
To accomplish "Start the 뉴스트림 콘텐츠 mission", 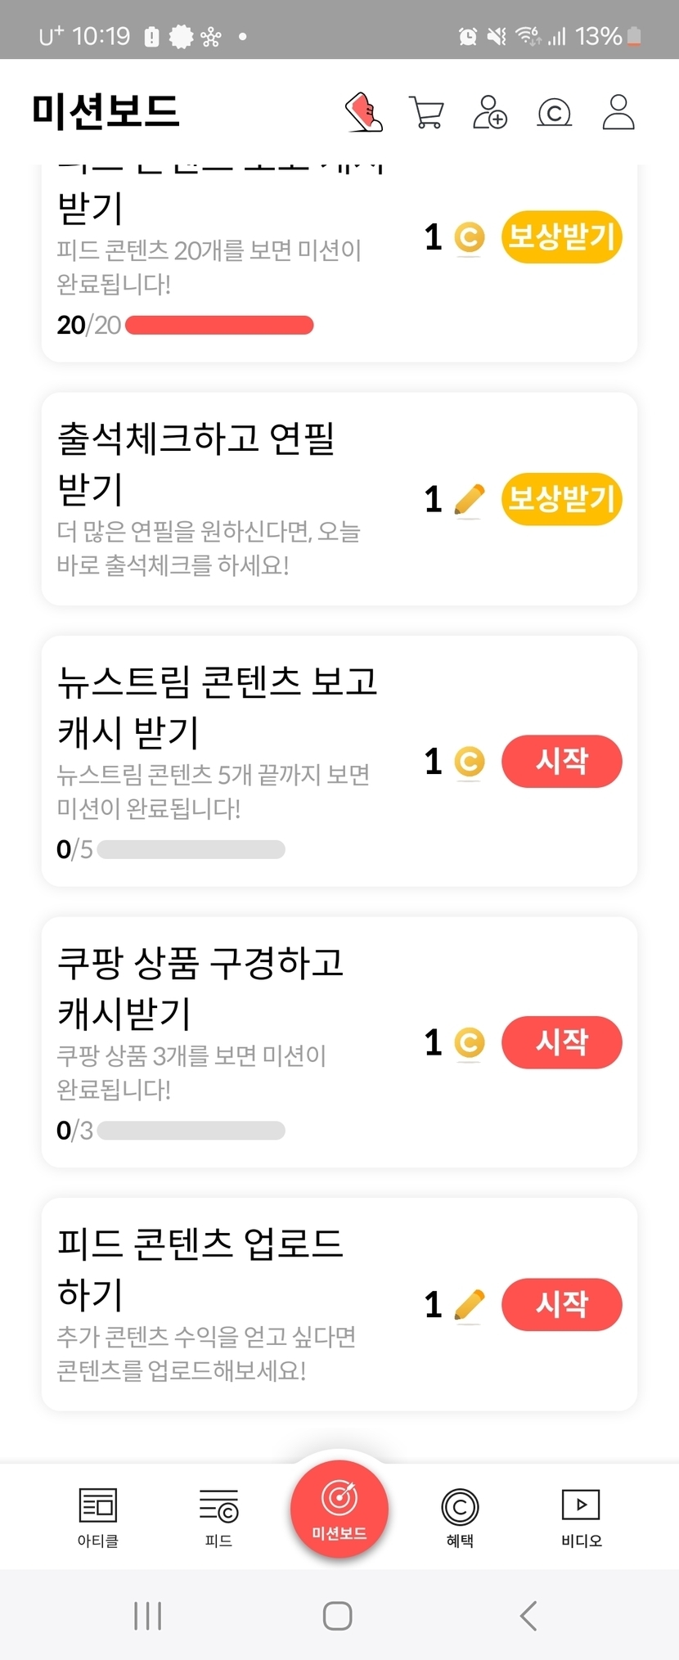I will click(561, 761).
